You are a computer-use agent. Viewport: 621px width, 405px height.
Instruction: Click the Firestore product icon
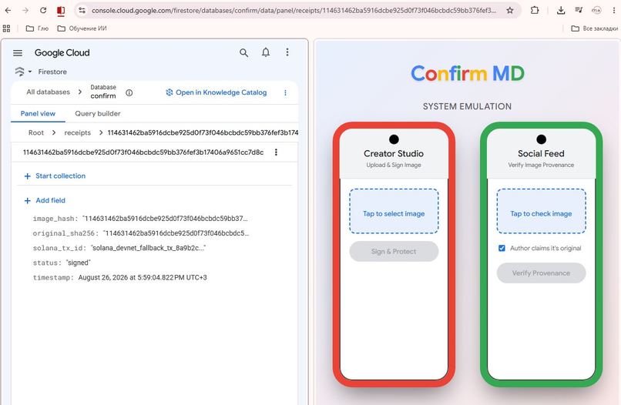point(19,72)
